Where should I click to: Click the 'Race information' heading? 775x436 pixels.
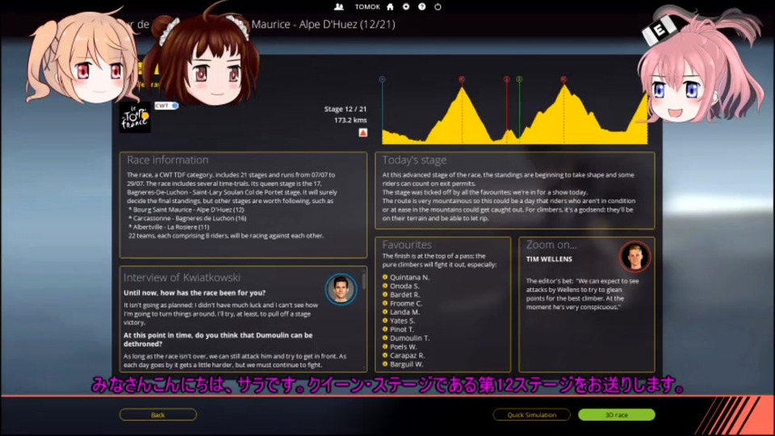(x=168, y=160)
